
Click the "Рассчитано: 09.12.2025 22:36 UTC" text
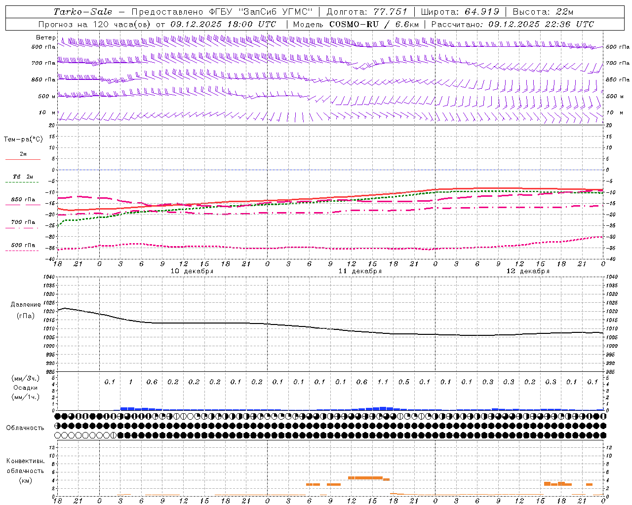513,24
